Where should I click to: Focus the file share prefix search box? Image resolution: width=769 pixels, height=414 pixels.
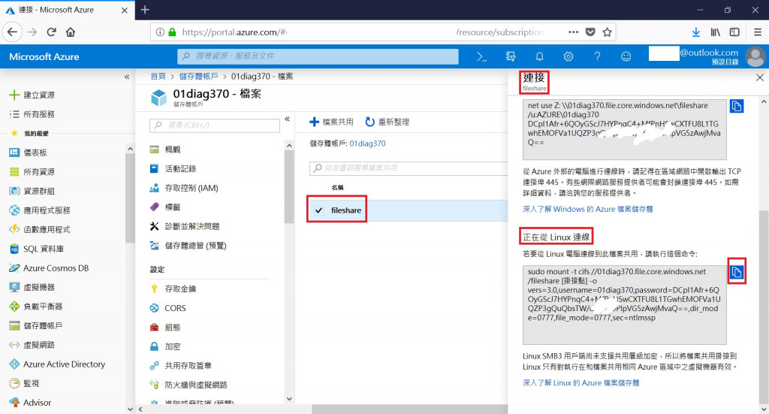[x=409, y=168]
